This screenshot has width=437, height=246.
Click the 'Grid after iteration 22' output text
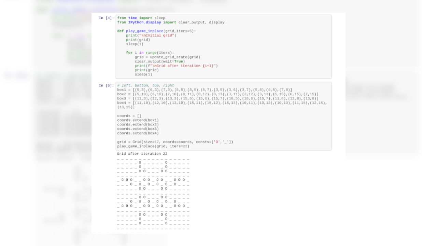pyautogui.click(x=142, y=154)
